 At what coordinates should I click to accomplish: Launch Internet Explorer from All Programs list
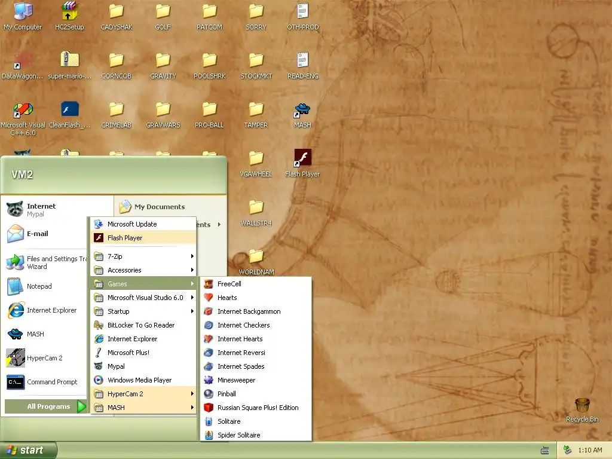tap(143, 339)
